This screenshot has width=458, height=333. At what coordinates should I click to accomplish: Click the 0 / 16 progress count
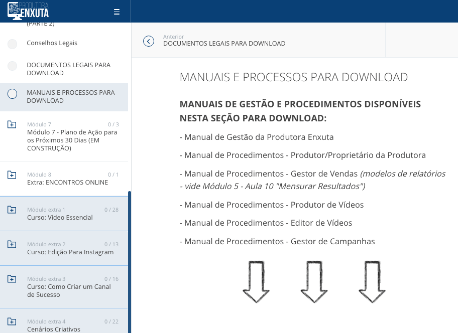click(x=111, y=279)
